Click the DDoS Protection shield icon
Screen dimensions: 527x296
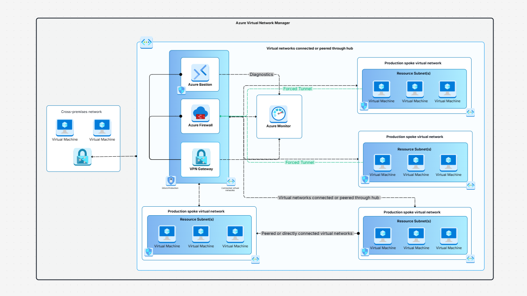[x=171, y=181]
